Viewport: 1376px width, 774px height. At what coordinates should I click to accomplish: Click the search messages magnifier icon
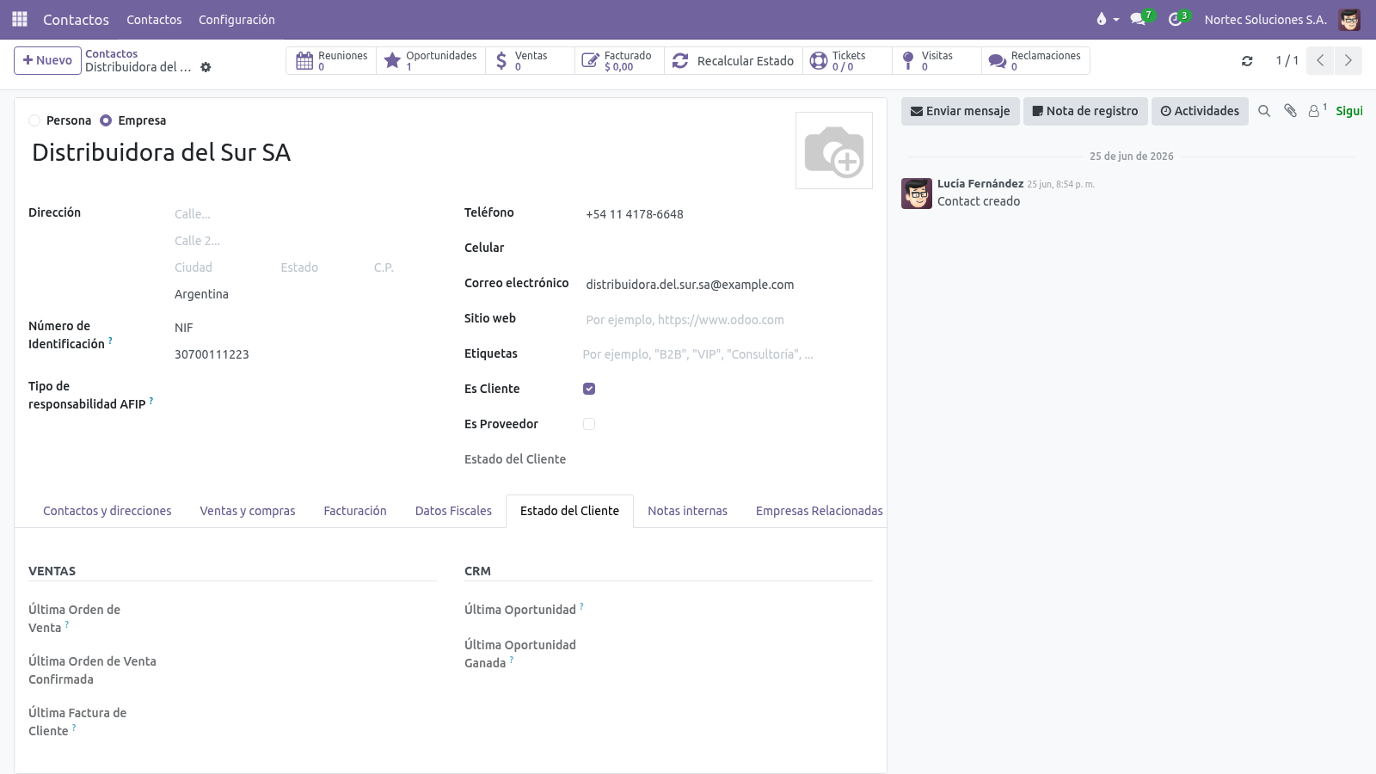[x=1264, y=111]
